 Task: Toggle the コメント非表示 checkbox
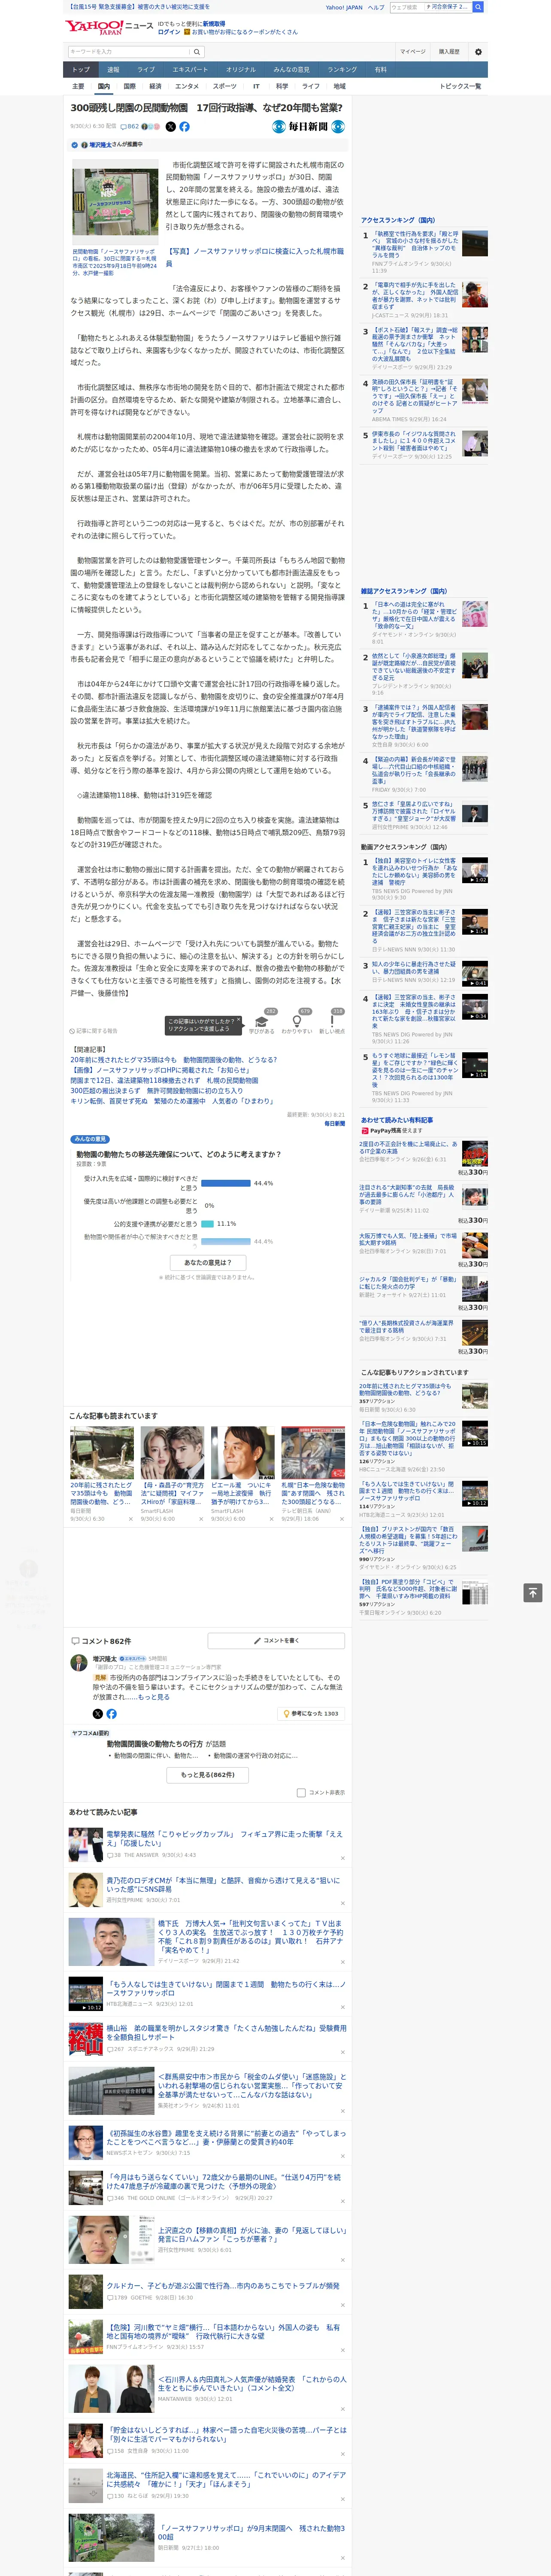pyautogui.click(x=301, y=1793)
